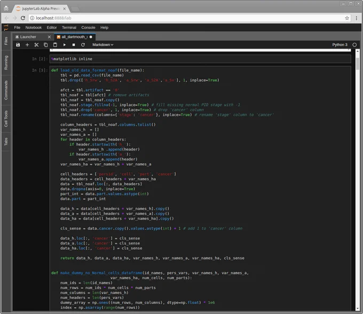Bookmark the page with the star icon
Screen dimensions: 363x314
[347, 18]
